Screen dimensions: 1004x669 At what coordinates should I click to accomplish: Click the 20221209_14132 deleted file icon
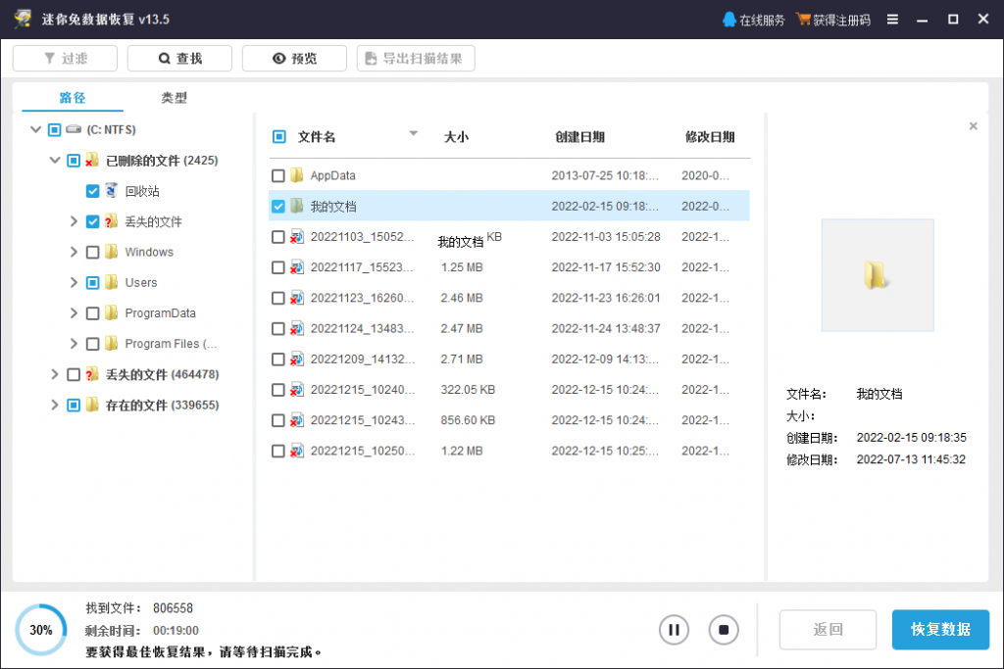[296, 358]
